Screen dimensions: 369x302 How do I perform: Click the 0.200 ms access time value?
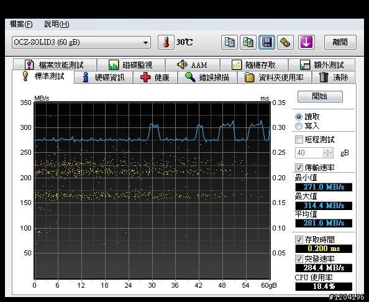pyautogui.click(x=324, y=249)
